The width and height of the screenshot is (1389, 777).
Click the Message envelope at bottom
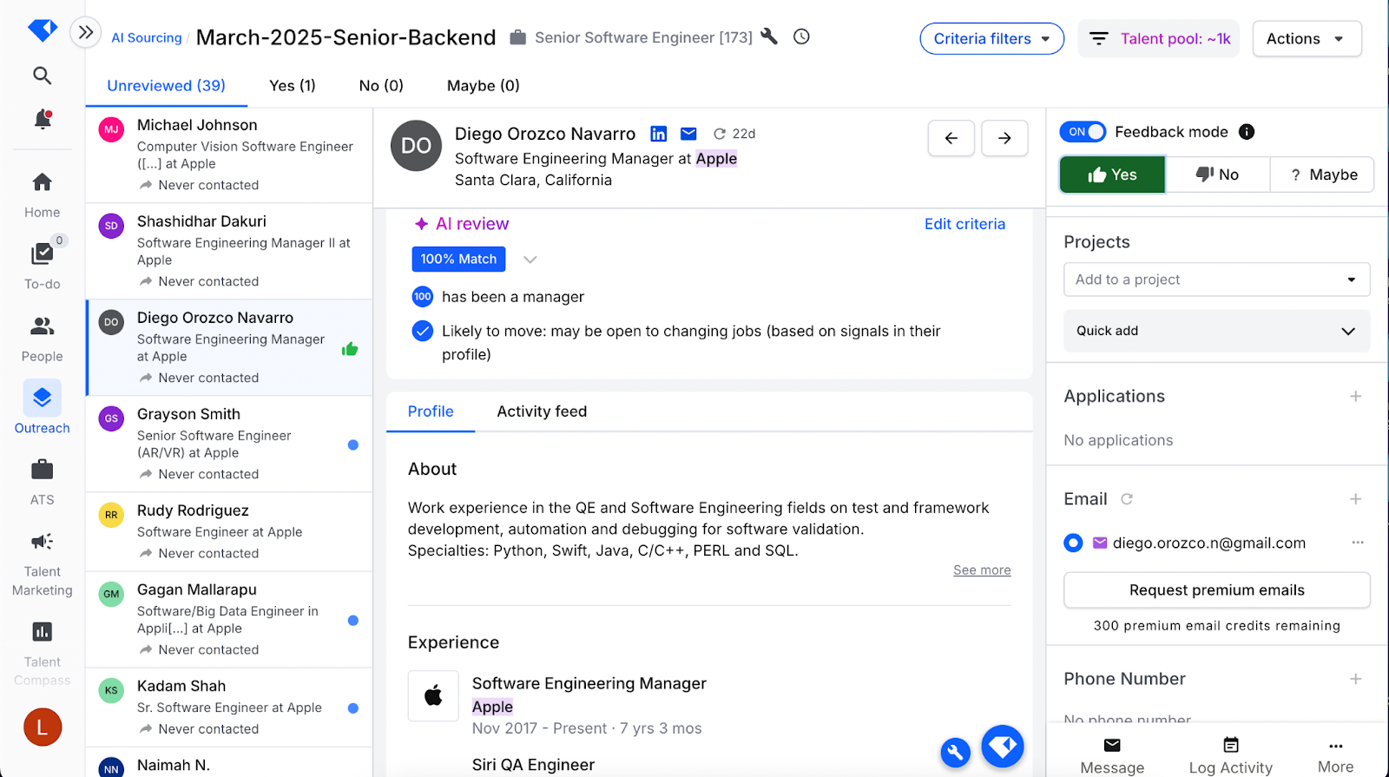(x=1112, y=756)
